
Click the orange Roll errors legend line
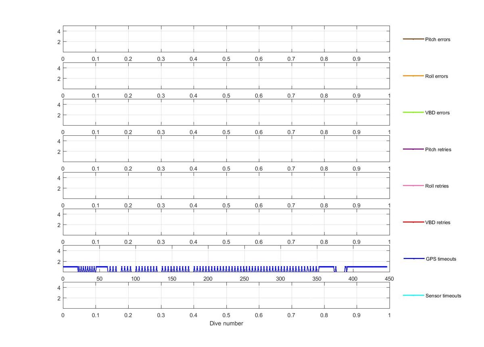413,76
